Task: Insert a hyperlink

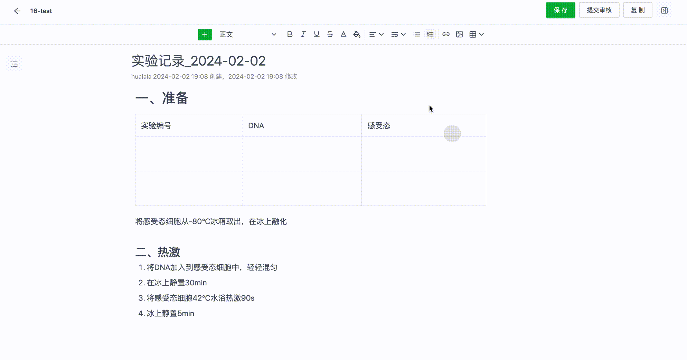Action: [x=446, y=34]
